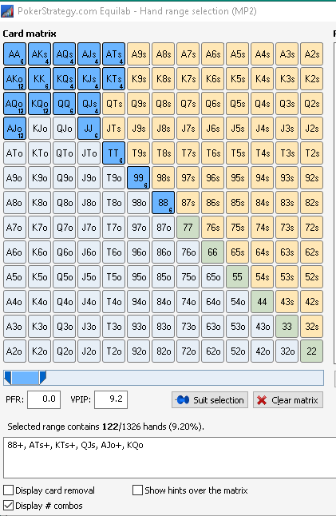
Task: Click the unfilled part of range slider
Action: (x=185, y=378)
